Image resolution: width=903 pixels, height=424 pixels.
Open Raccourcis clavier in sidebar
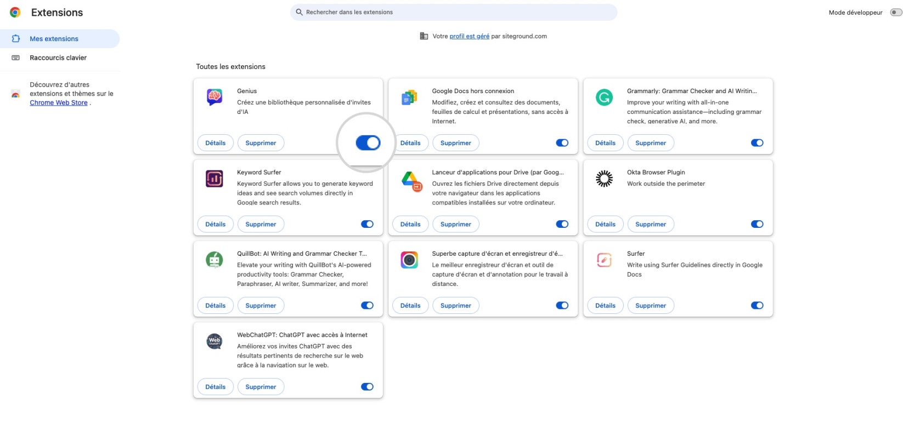coord(60,58)
